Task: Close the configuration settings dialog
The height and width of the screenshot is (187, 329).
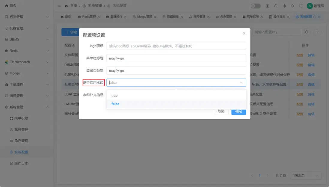Action: coord(244,33)
